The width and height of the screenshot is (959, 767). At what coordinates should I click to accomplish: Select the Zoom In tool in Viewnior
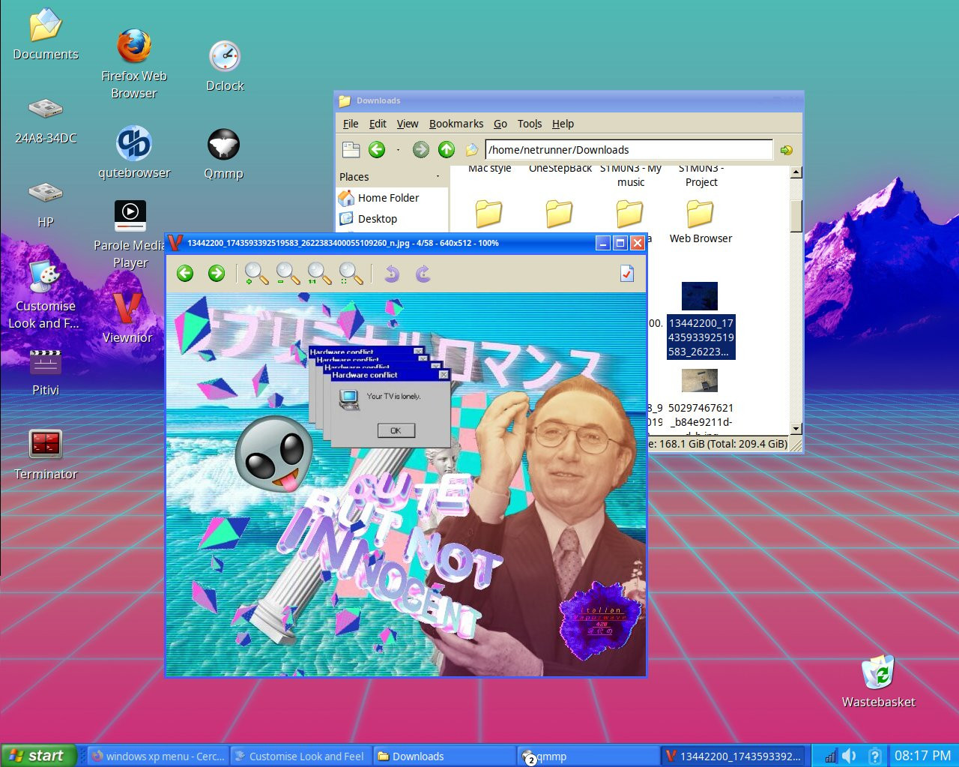[x=255, y=274]
